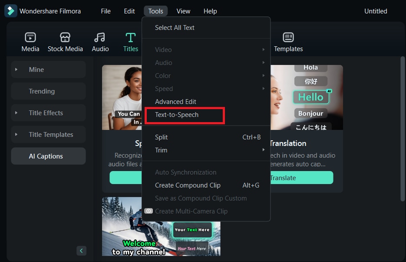Screen dimensions: 406x262
Task: Open the Templates panel icon
Action: [288, 37]
